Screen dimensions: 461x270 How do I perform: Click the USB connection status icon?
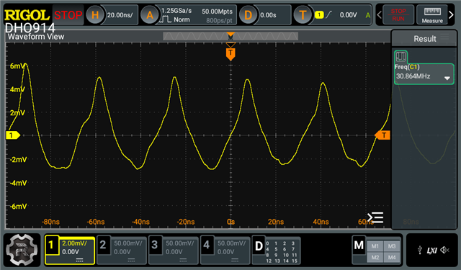(420, 251)
